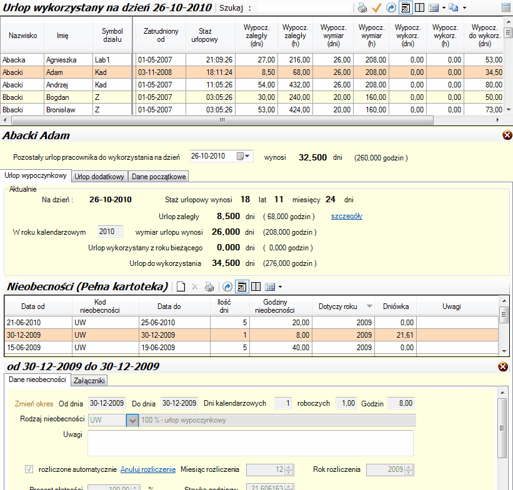Open the Dane początkowe tab
This screenshot has width=513, height=490.
(x=159, y=177)
